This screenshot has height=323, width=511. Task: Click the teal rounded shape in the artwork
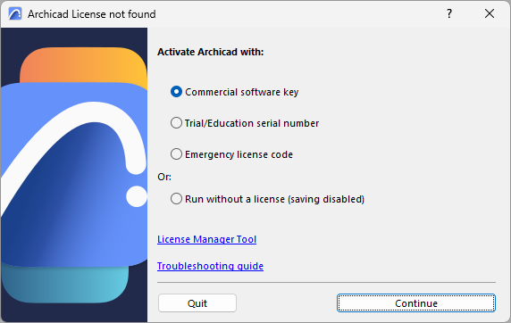(x=65, y=284)
